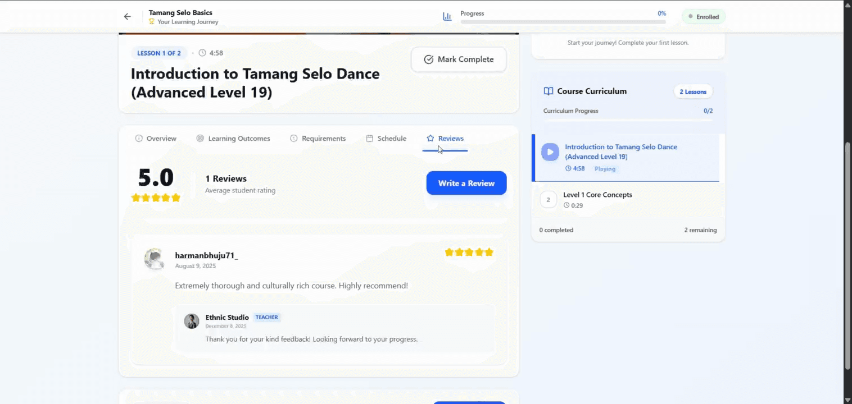Click the calendar icon on Schedule tab
Screen dimensions: 852x404
[370, 139]
